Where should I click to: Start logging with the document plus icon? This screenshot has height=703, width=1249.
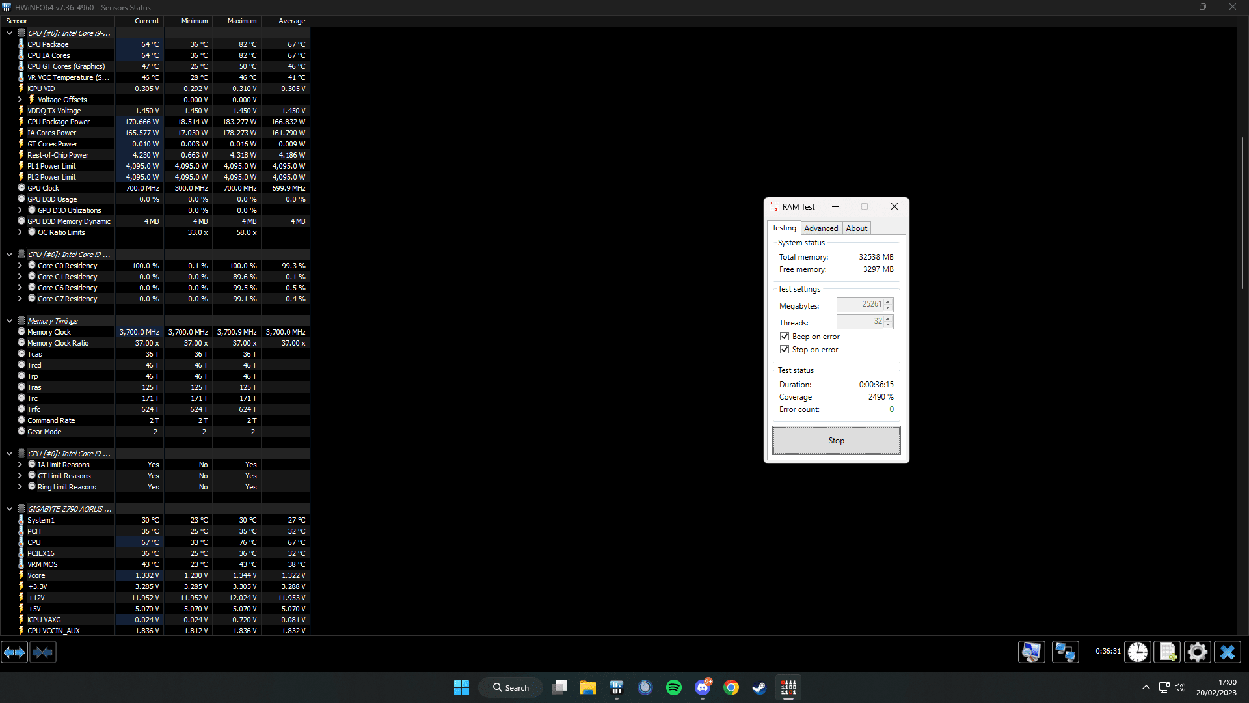pos(1168,652)
